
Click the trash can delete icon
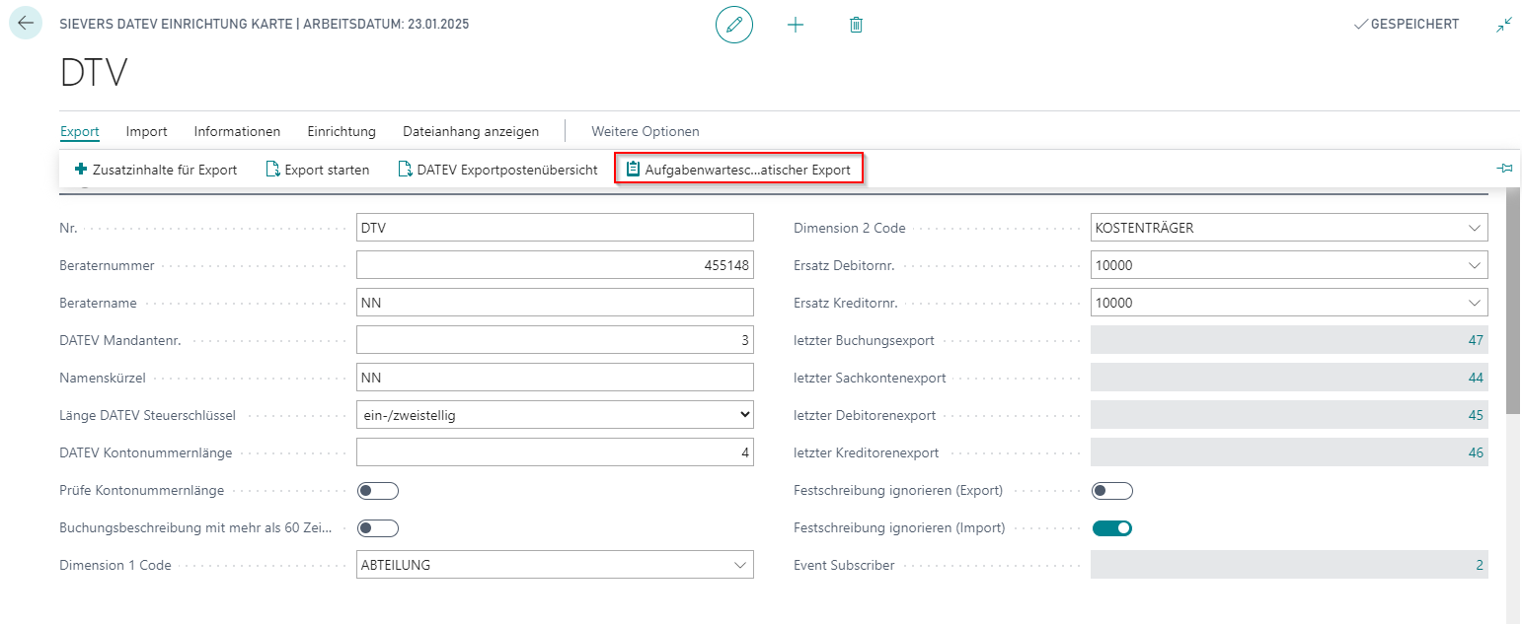tap(856, 25)
